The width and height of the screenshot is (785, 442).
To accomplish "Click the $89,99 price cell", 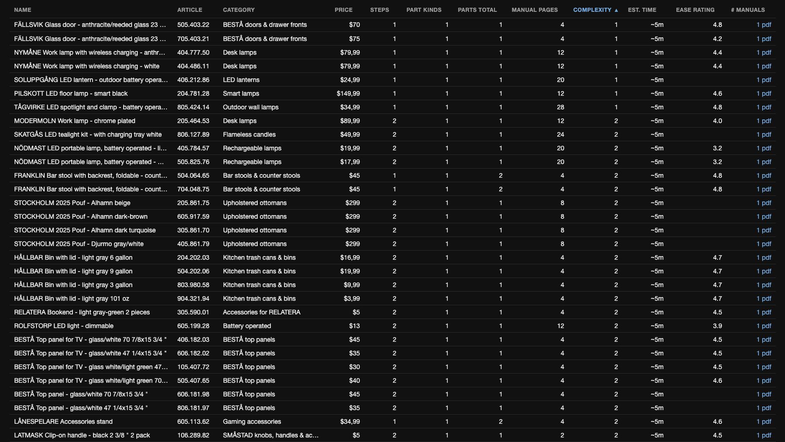I will click(x=350, y=121).
